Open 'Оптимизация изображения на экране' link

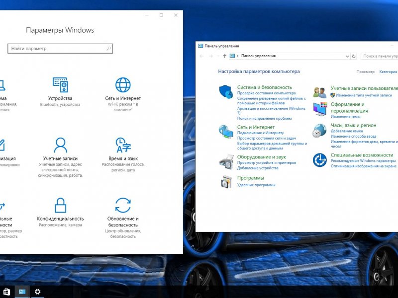point(364,166)
